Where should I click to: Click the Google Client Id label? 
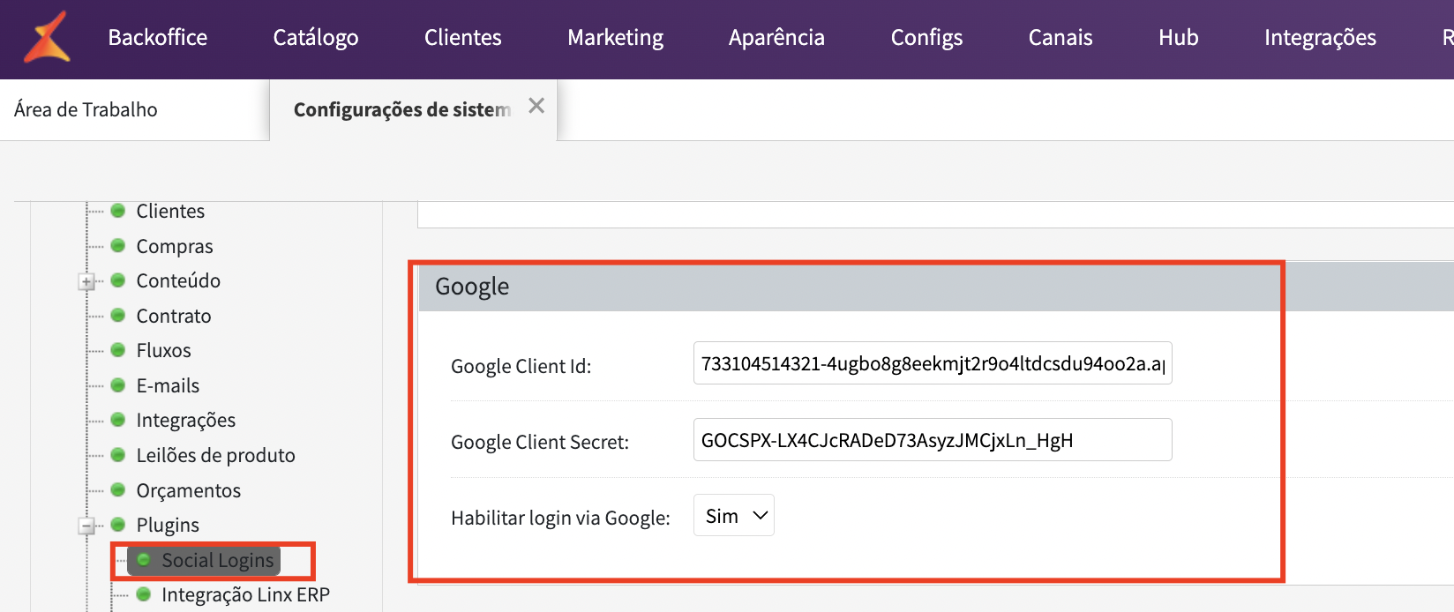521,366
